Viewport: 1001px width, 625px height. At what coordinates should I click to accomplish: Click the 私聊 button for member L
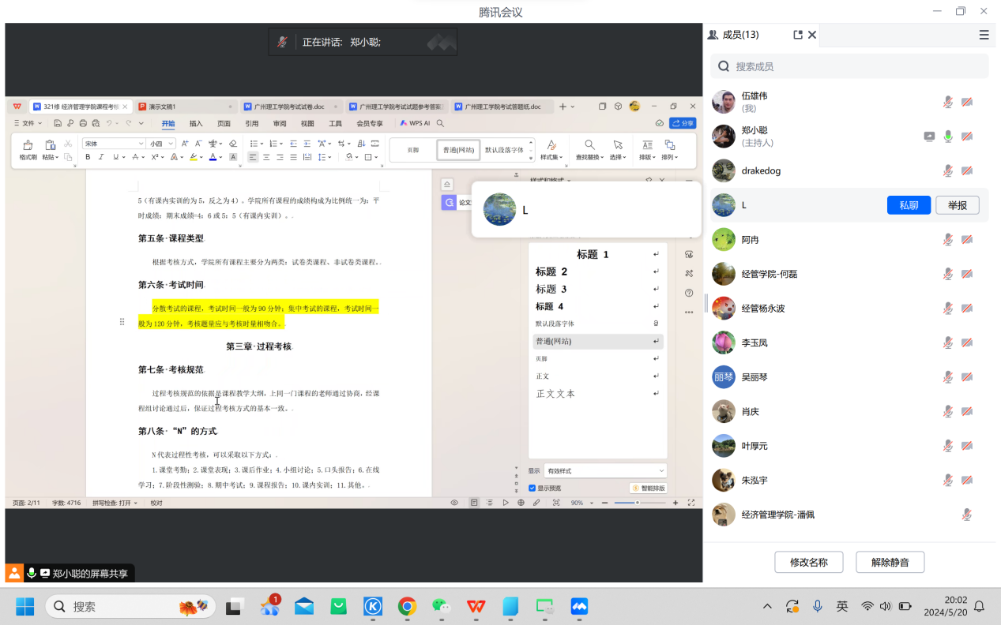coord(909,205)
